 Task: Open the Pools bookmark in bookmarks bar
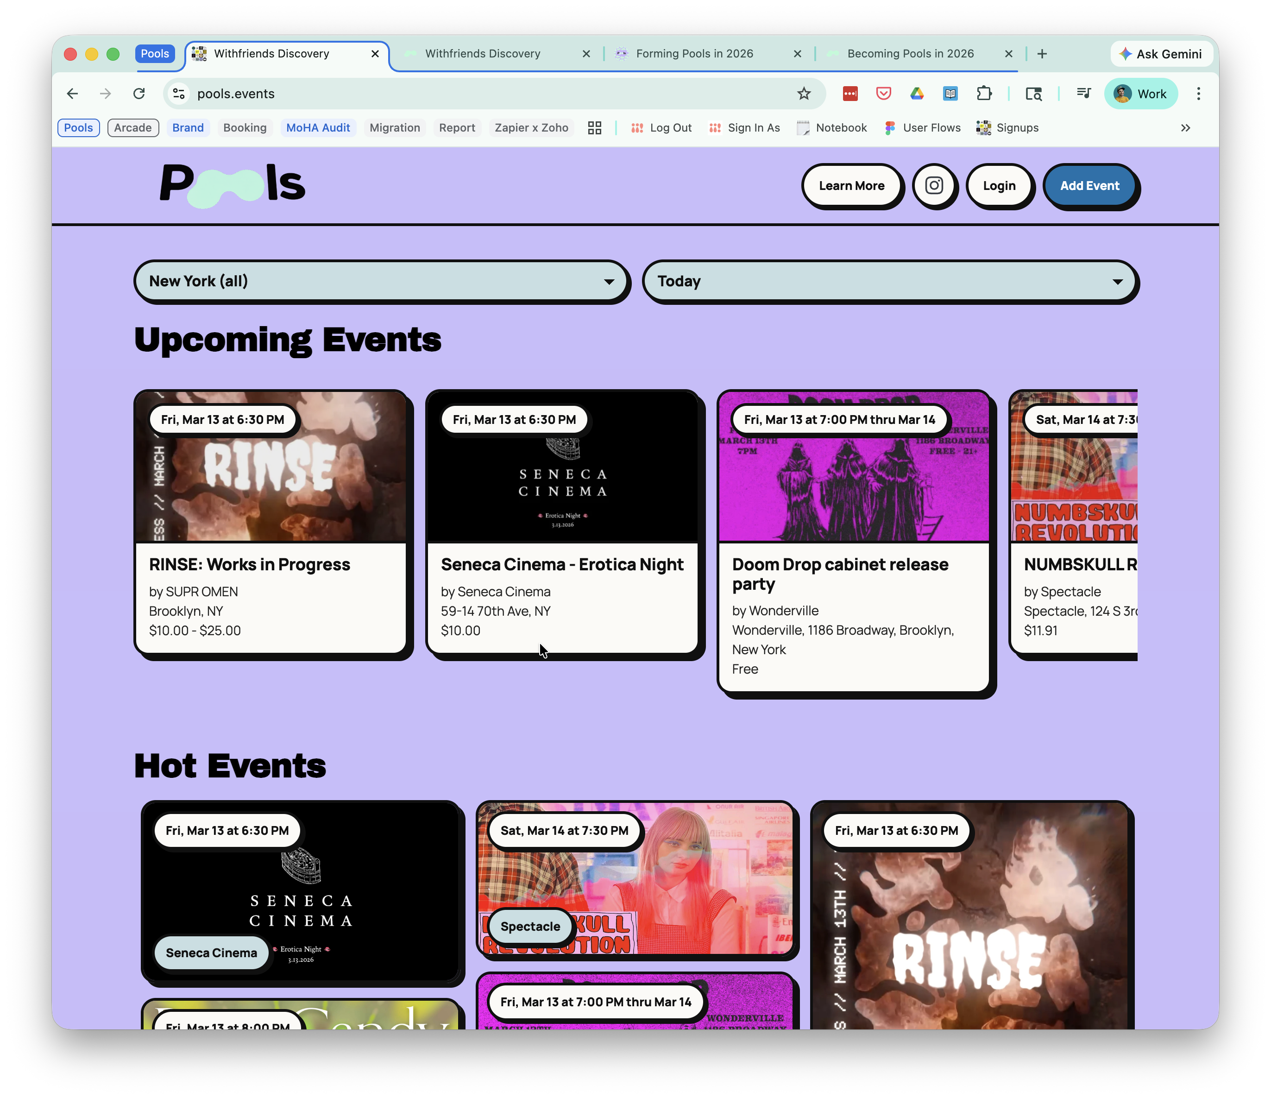point(79,127)
